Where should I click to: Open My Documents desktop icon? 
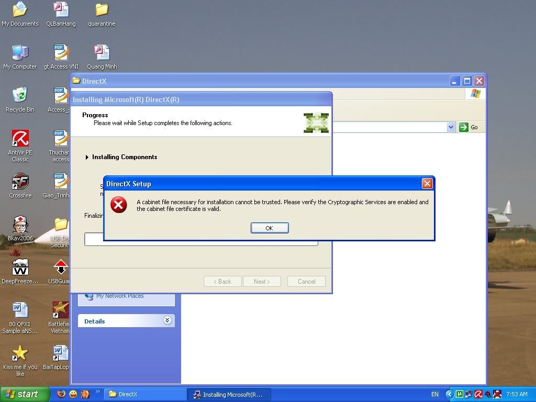point(20,14)
